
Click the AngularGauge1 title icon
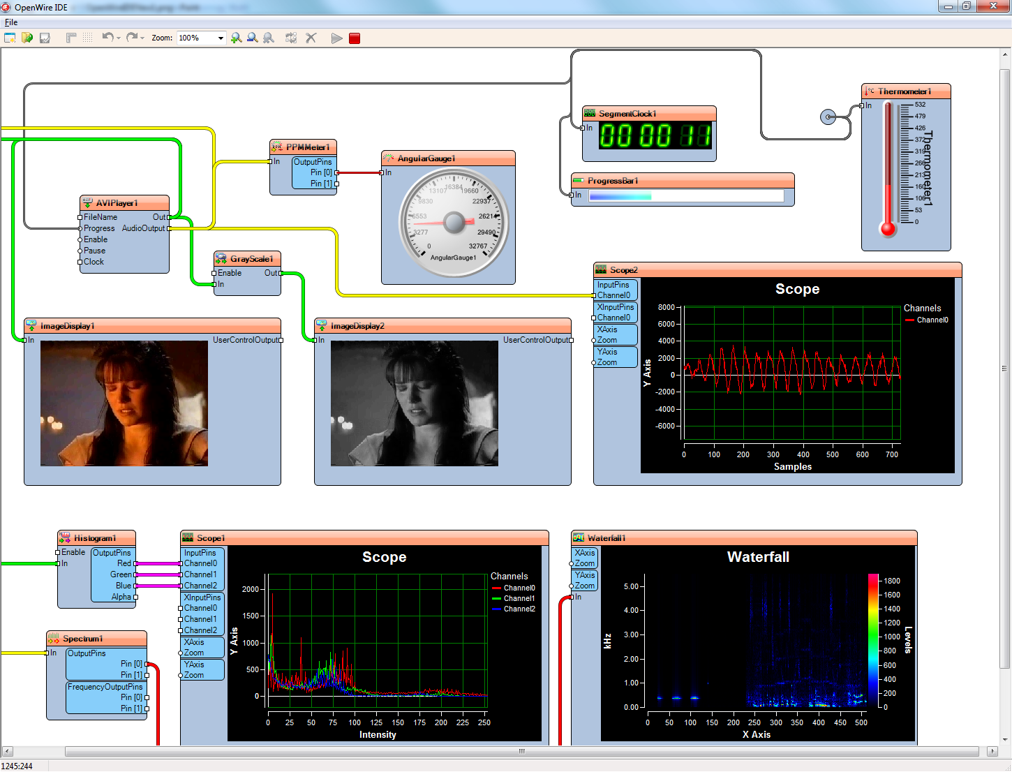(x=389, y=158)
